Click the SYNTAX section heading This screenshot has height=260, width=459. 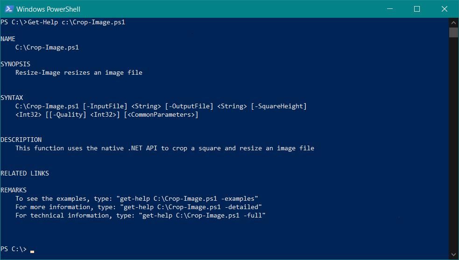(x=12, y=98)
